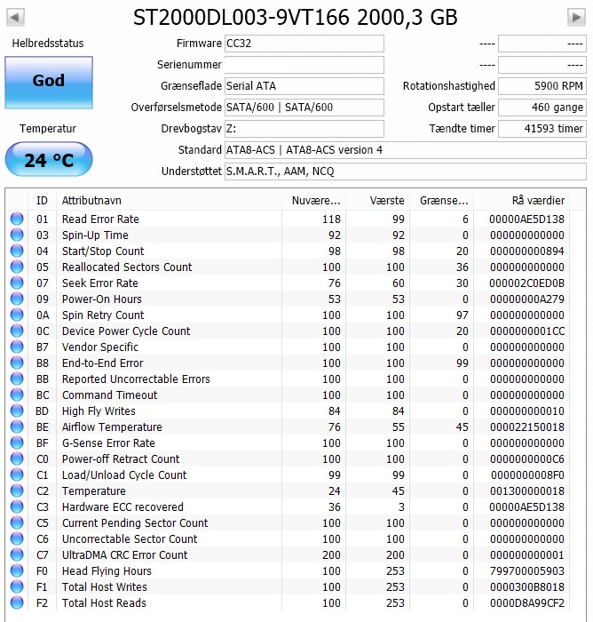Click the status icon for Spin Retry Count
The image size is (593, 622).
click(x=17, y=315)
